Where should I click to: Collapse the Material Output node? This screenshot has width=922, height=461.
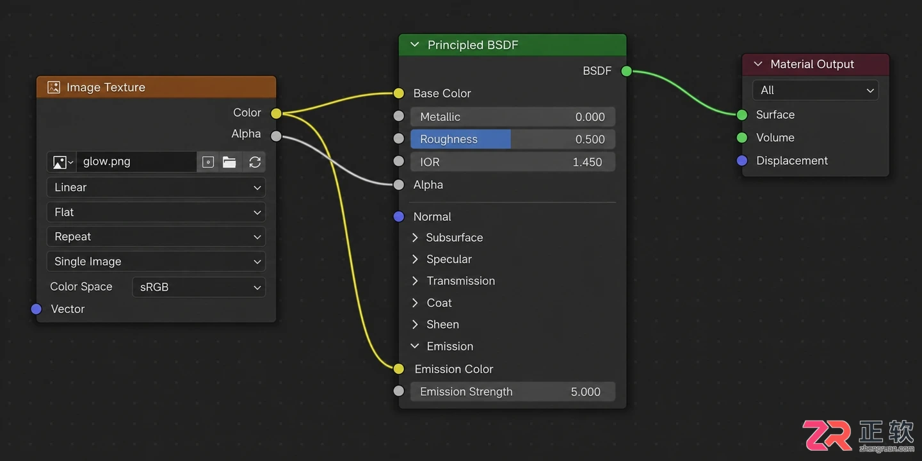click(x=758, y=64)
